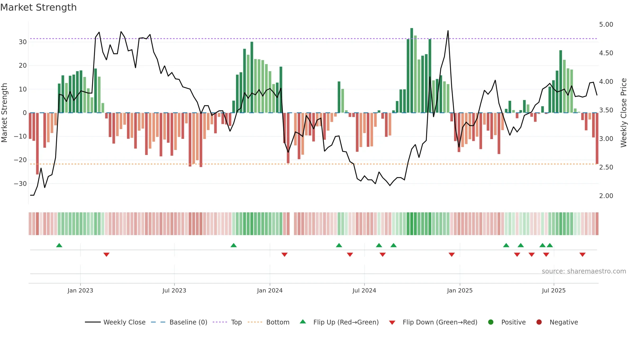Viewport: 635px width, 357px height.
Task: Select the red flip down marker right after Jan 2024
Action: (284, 254)
